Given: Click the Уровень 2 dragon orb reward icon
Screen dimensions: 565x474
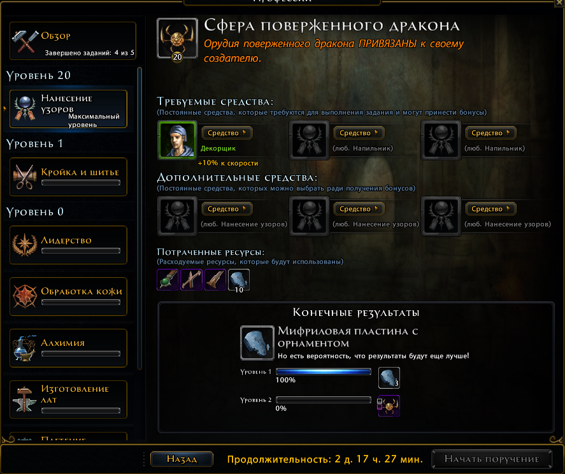Looking at the screenshot, I should [389, 406].
